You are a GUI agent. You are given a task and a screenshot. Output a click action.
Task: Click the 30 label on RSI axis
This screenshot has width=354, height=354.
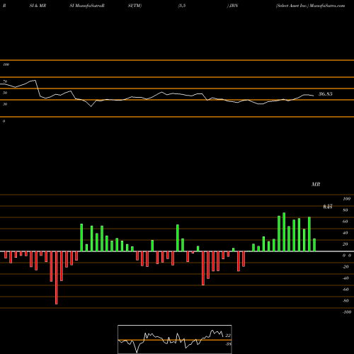pyautogui.click(x=5, y=104)
